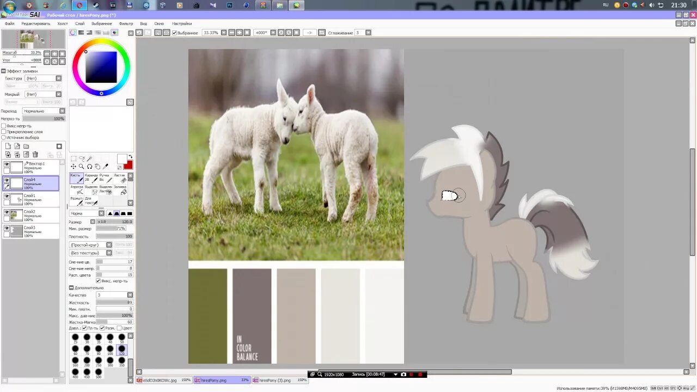This screenshot has width=697, height=392.
Task: Swap foreground and background colors
Action: click(x=131, y=157)
